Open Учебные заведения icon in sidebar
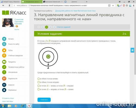 point(4,56)
